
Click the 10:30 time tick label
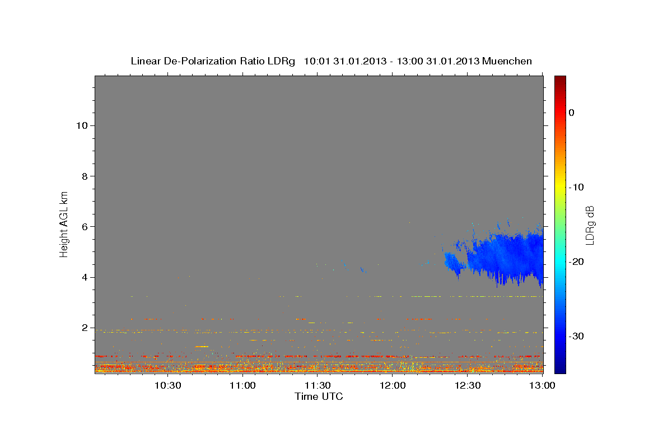pos(167,385)
